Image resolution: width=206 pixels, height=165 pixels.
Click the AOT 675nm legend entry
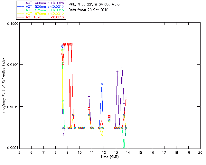(x=41, y=10)
